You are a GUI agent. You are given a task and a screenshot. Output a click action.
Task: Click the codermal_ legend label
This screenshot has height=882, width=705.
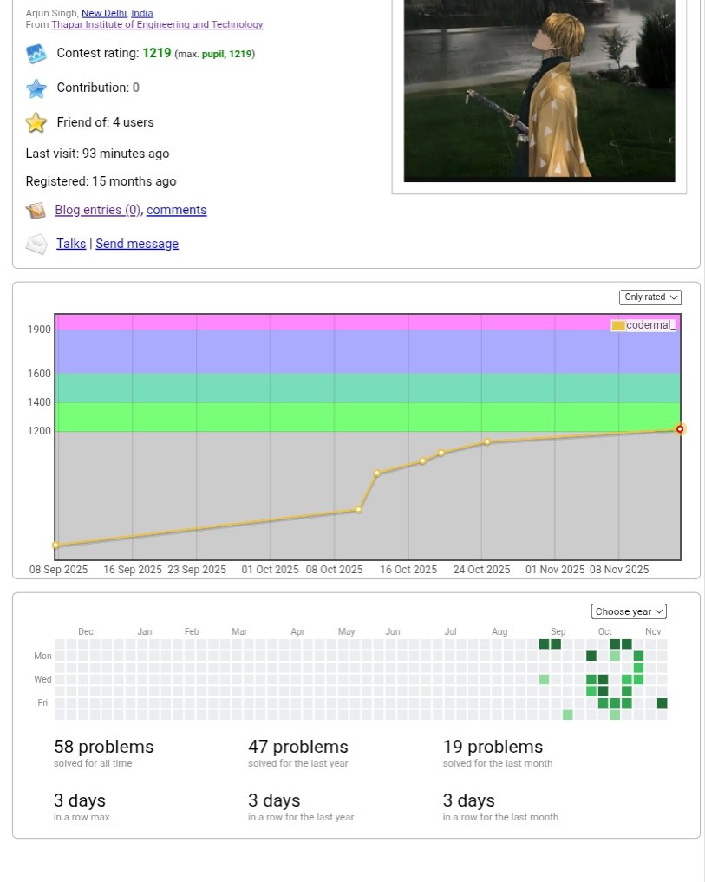[650, 325]
